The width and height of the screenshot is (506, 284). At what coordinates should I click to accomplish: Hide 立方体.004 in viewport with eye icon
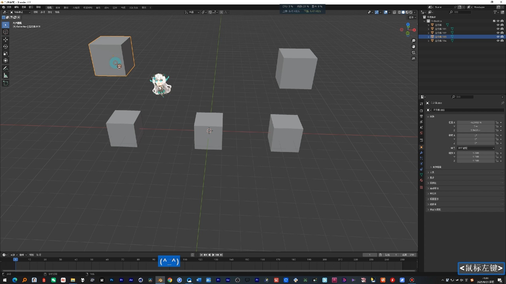pos(498,41)
